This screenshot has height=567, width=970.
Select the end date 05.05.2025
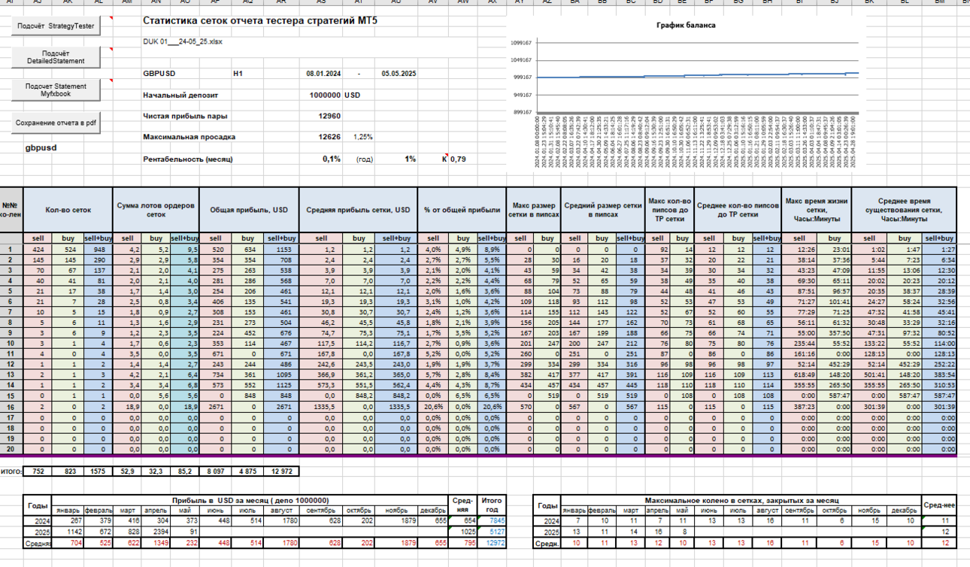coord(399,74)
